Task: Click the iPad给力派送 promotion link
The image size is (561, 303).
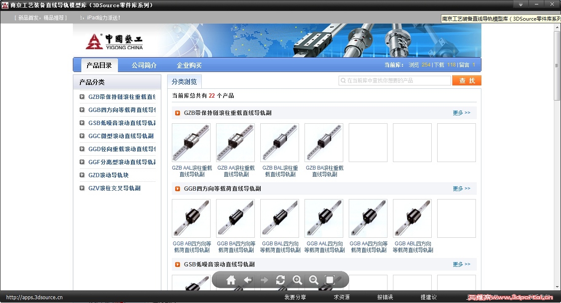Action: pyautogui.click(x=103, y=18)
